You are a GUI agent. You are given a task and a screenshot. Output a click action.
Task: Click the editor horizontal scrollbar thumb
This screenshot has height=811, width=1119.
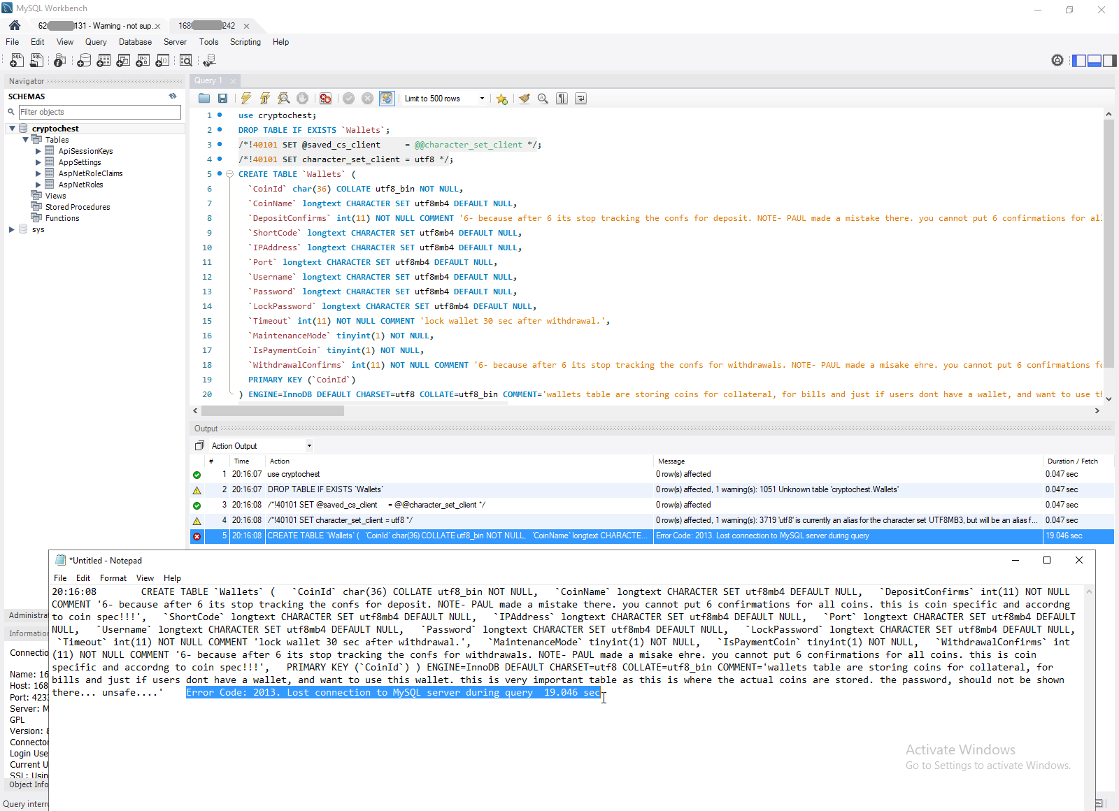pyautogui.click(x=273, y=411)
